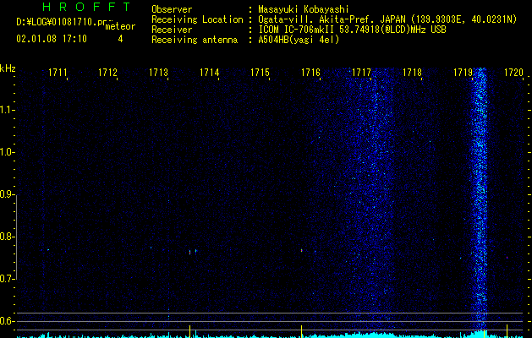
Task: Click the 'Receiving Location' label
Action: (x=197, y=19)
